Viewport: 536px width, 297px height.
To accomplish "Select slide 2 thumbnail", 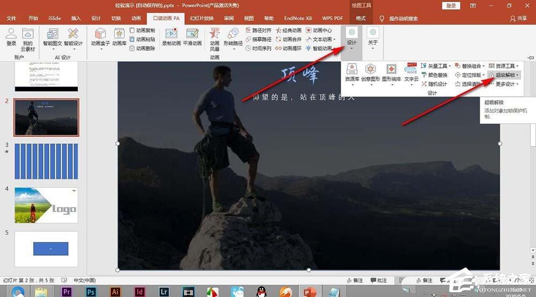I will (46, 117).
